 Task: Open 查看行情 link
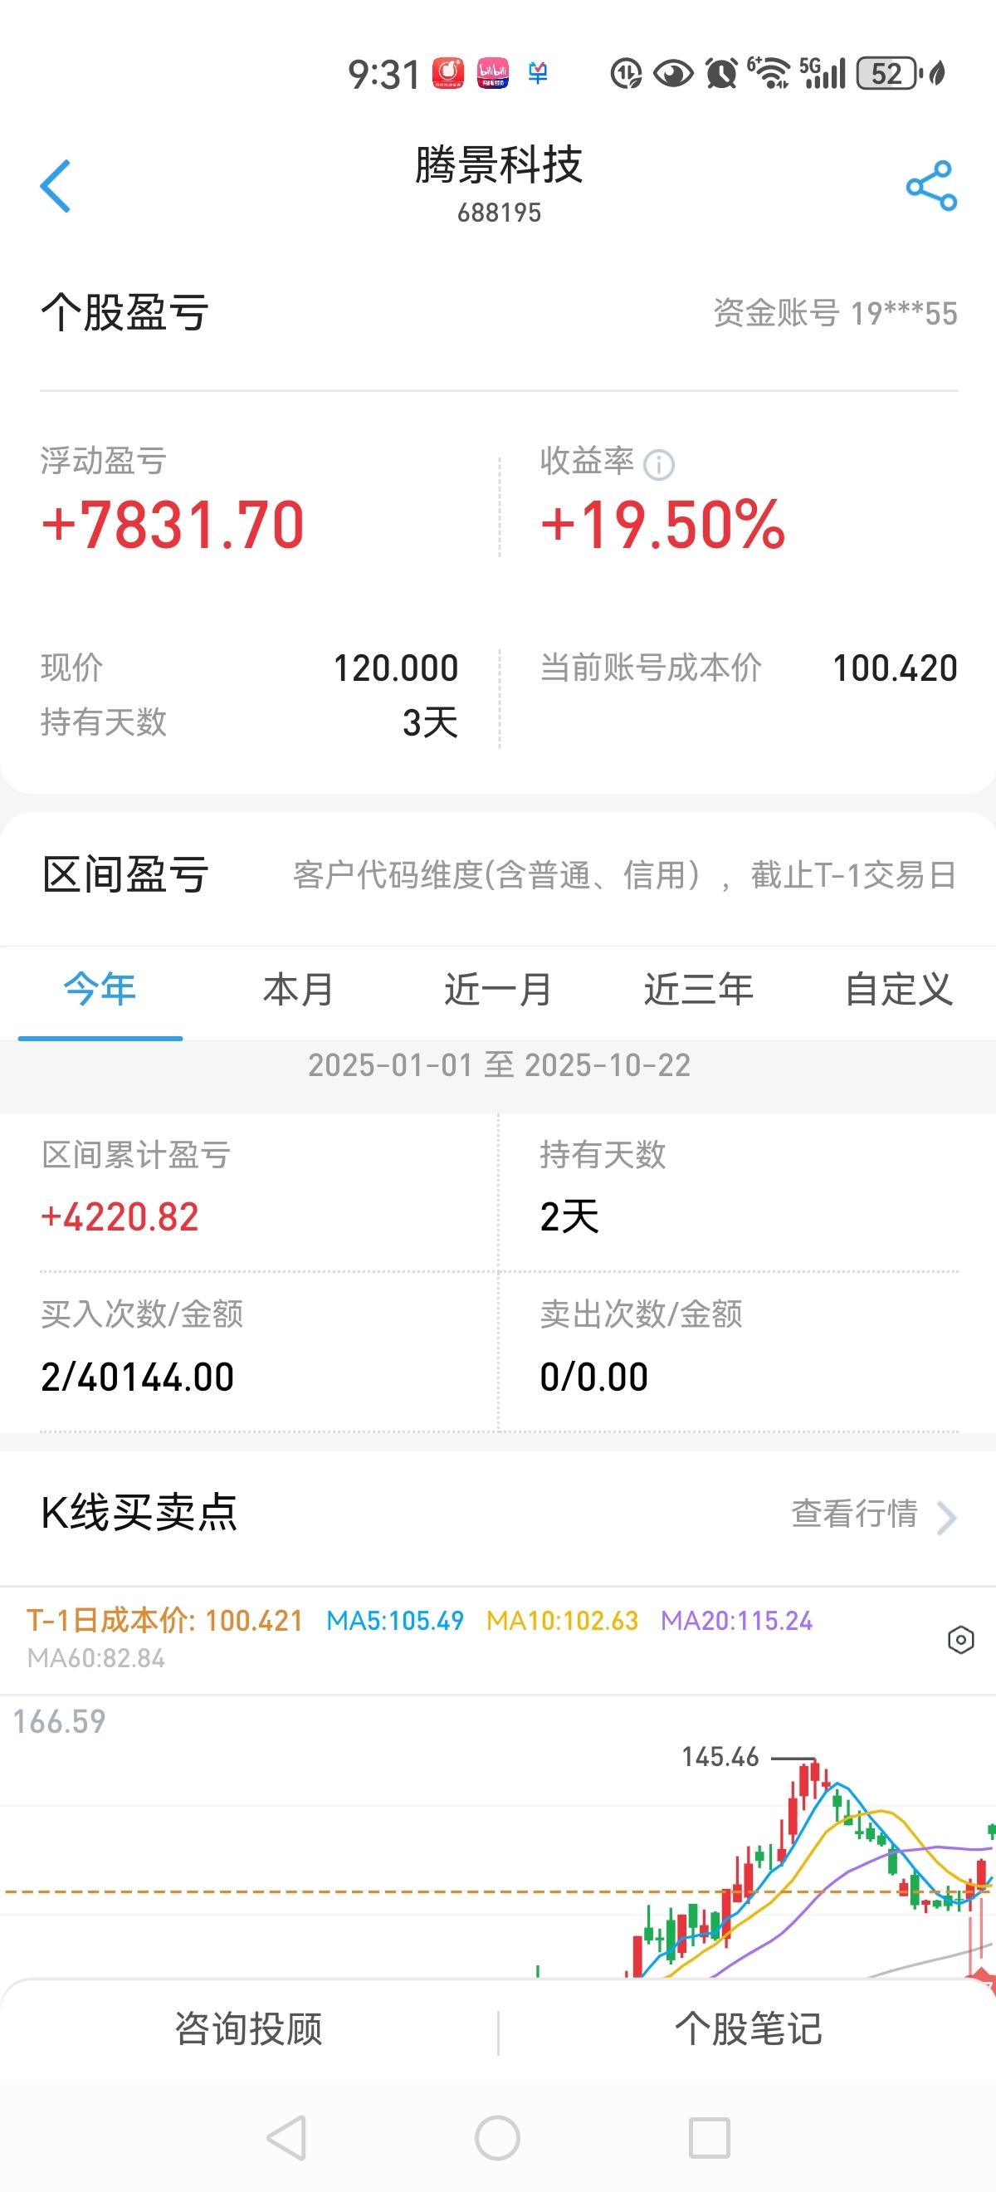pyautogui.click(x=854, y=1514)
